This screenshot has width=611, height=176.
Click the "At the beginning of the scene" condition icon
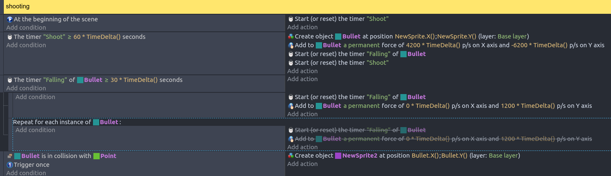[10, 19]
